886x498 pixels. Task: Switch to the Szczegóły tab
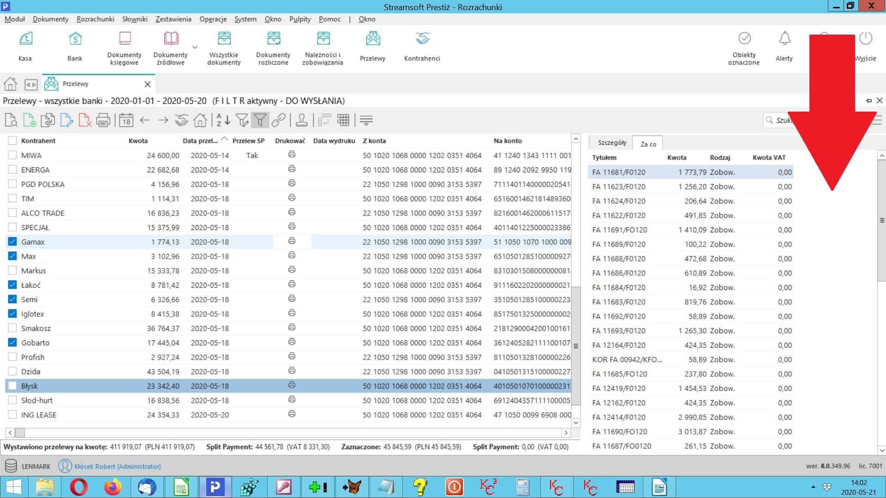tap(612, 142)
